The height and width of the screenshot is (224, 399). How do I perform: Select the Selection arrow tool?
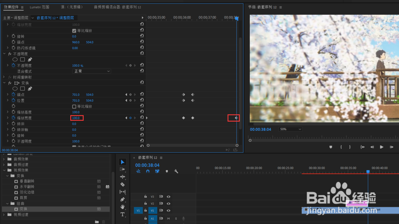(122, 162)
